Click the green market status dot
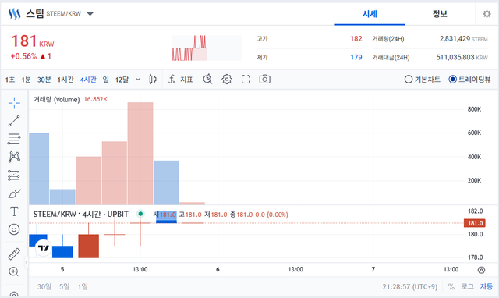The width and height of the screenshot is (499, 298). [140, 214]
